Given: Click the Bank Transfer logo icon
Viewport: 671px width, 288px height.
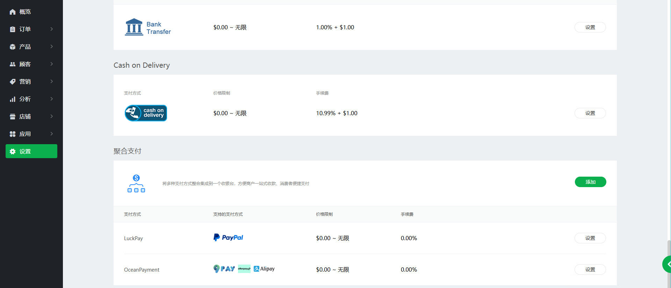Looking at the screenshot, I should click(x=134, y=27).
